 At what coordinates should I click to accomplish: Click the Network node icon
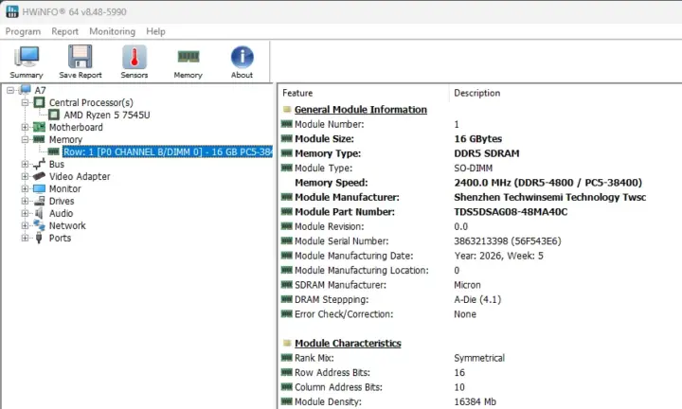(39, 225)
